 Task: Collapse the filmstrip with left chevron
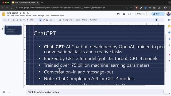point(9,92)
